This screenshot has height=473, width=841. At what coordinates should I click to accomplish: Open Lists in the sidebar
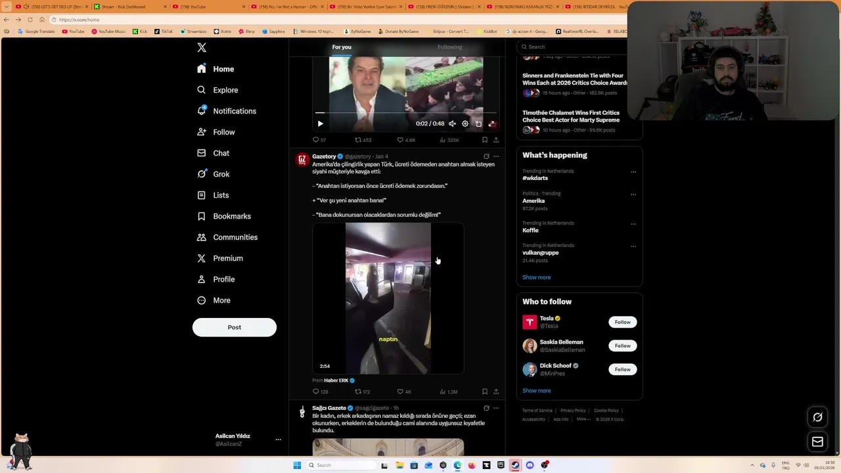tap(213, 195)
